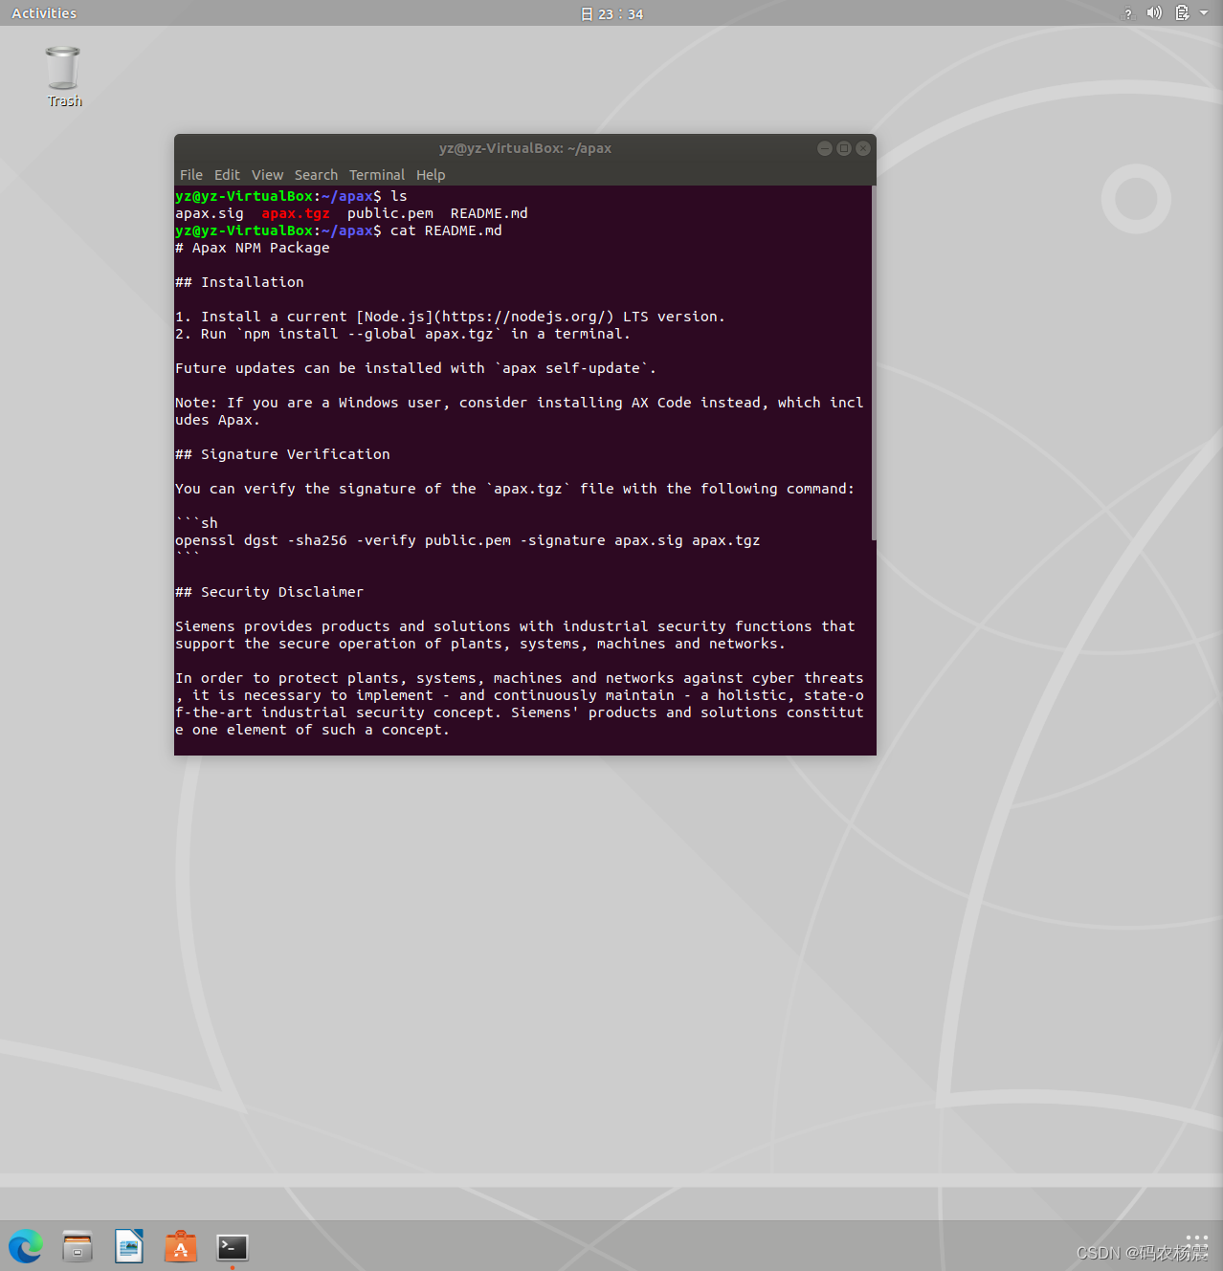Open the Terminal menu in menubar

click(x=377, y=175)
